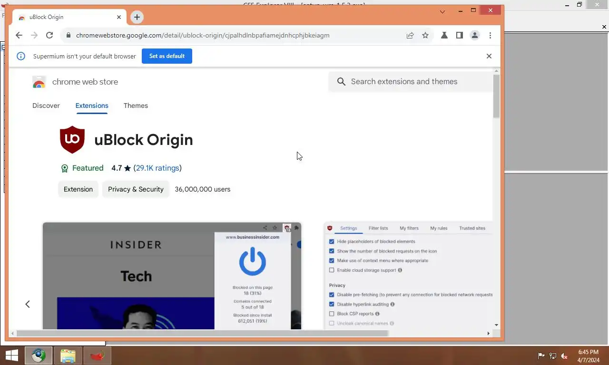
Task: Go to previous screenshot arrow
Action: 28,304
